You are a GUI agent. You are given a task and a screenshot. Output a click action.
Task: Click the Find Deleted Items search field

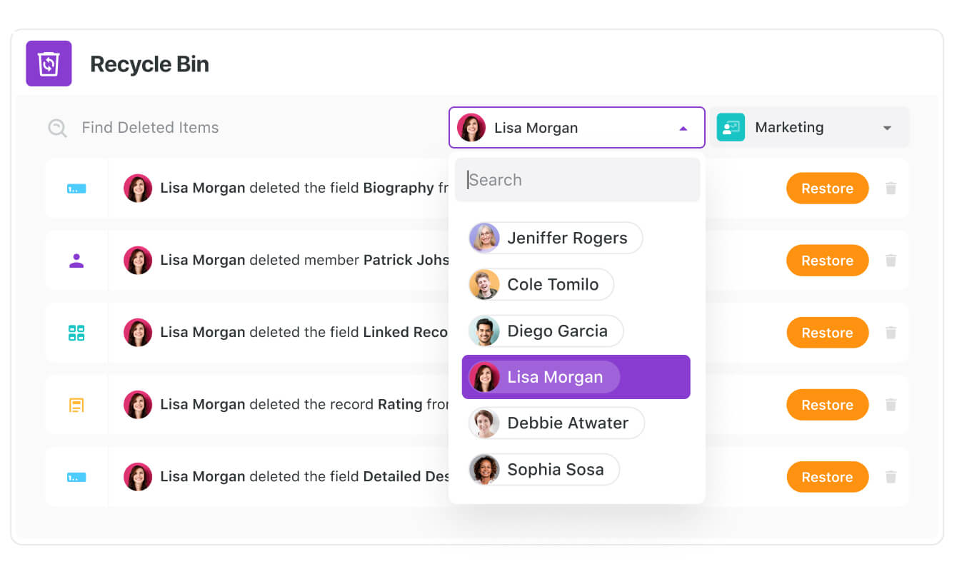click(150, 128)
